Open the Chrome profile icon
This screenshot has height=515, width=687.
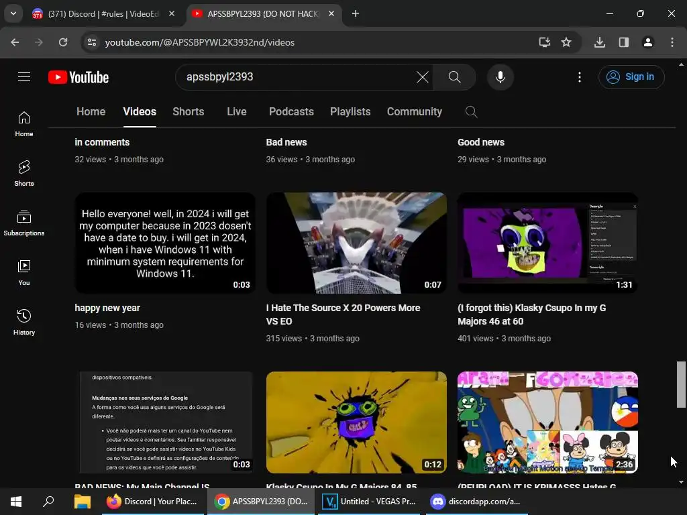click(647, 42)
